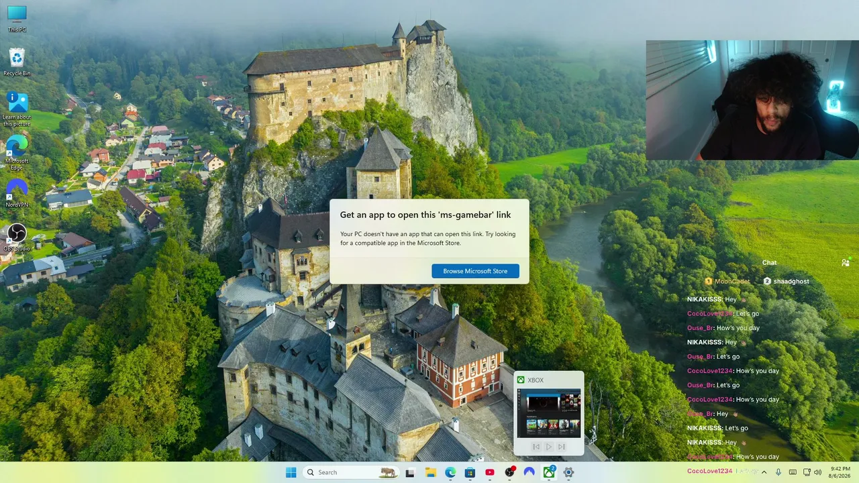Select the Learn about this picture icon
Viewport: 859px width, 483px height.
pyautogui.click(x=17, y=109)
